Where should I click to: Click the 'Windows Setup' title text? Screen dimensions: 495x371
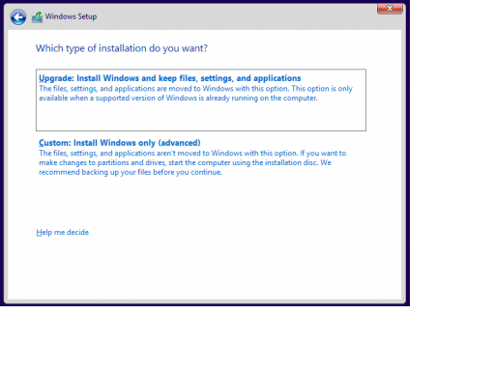(71, 16)
